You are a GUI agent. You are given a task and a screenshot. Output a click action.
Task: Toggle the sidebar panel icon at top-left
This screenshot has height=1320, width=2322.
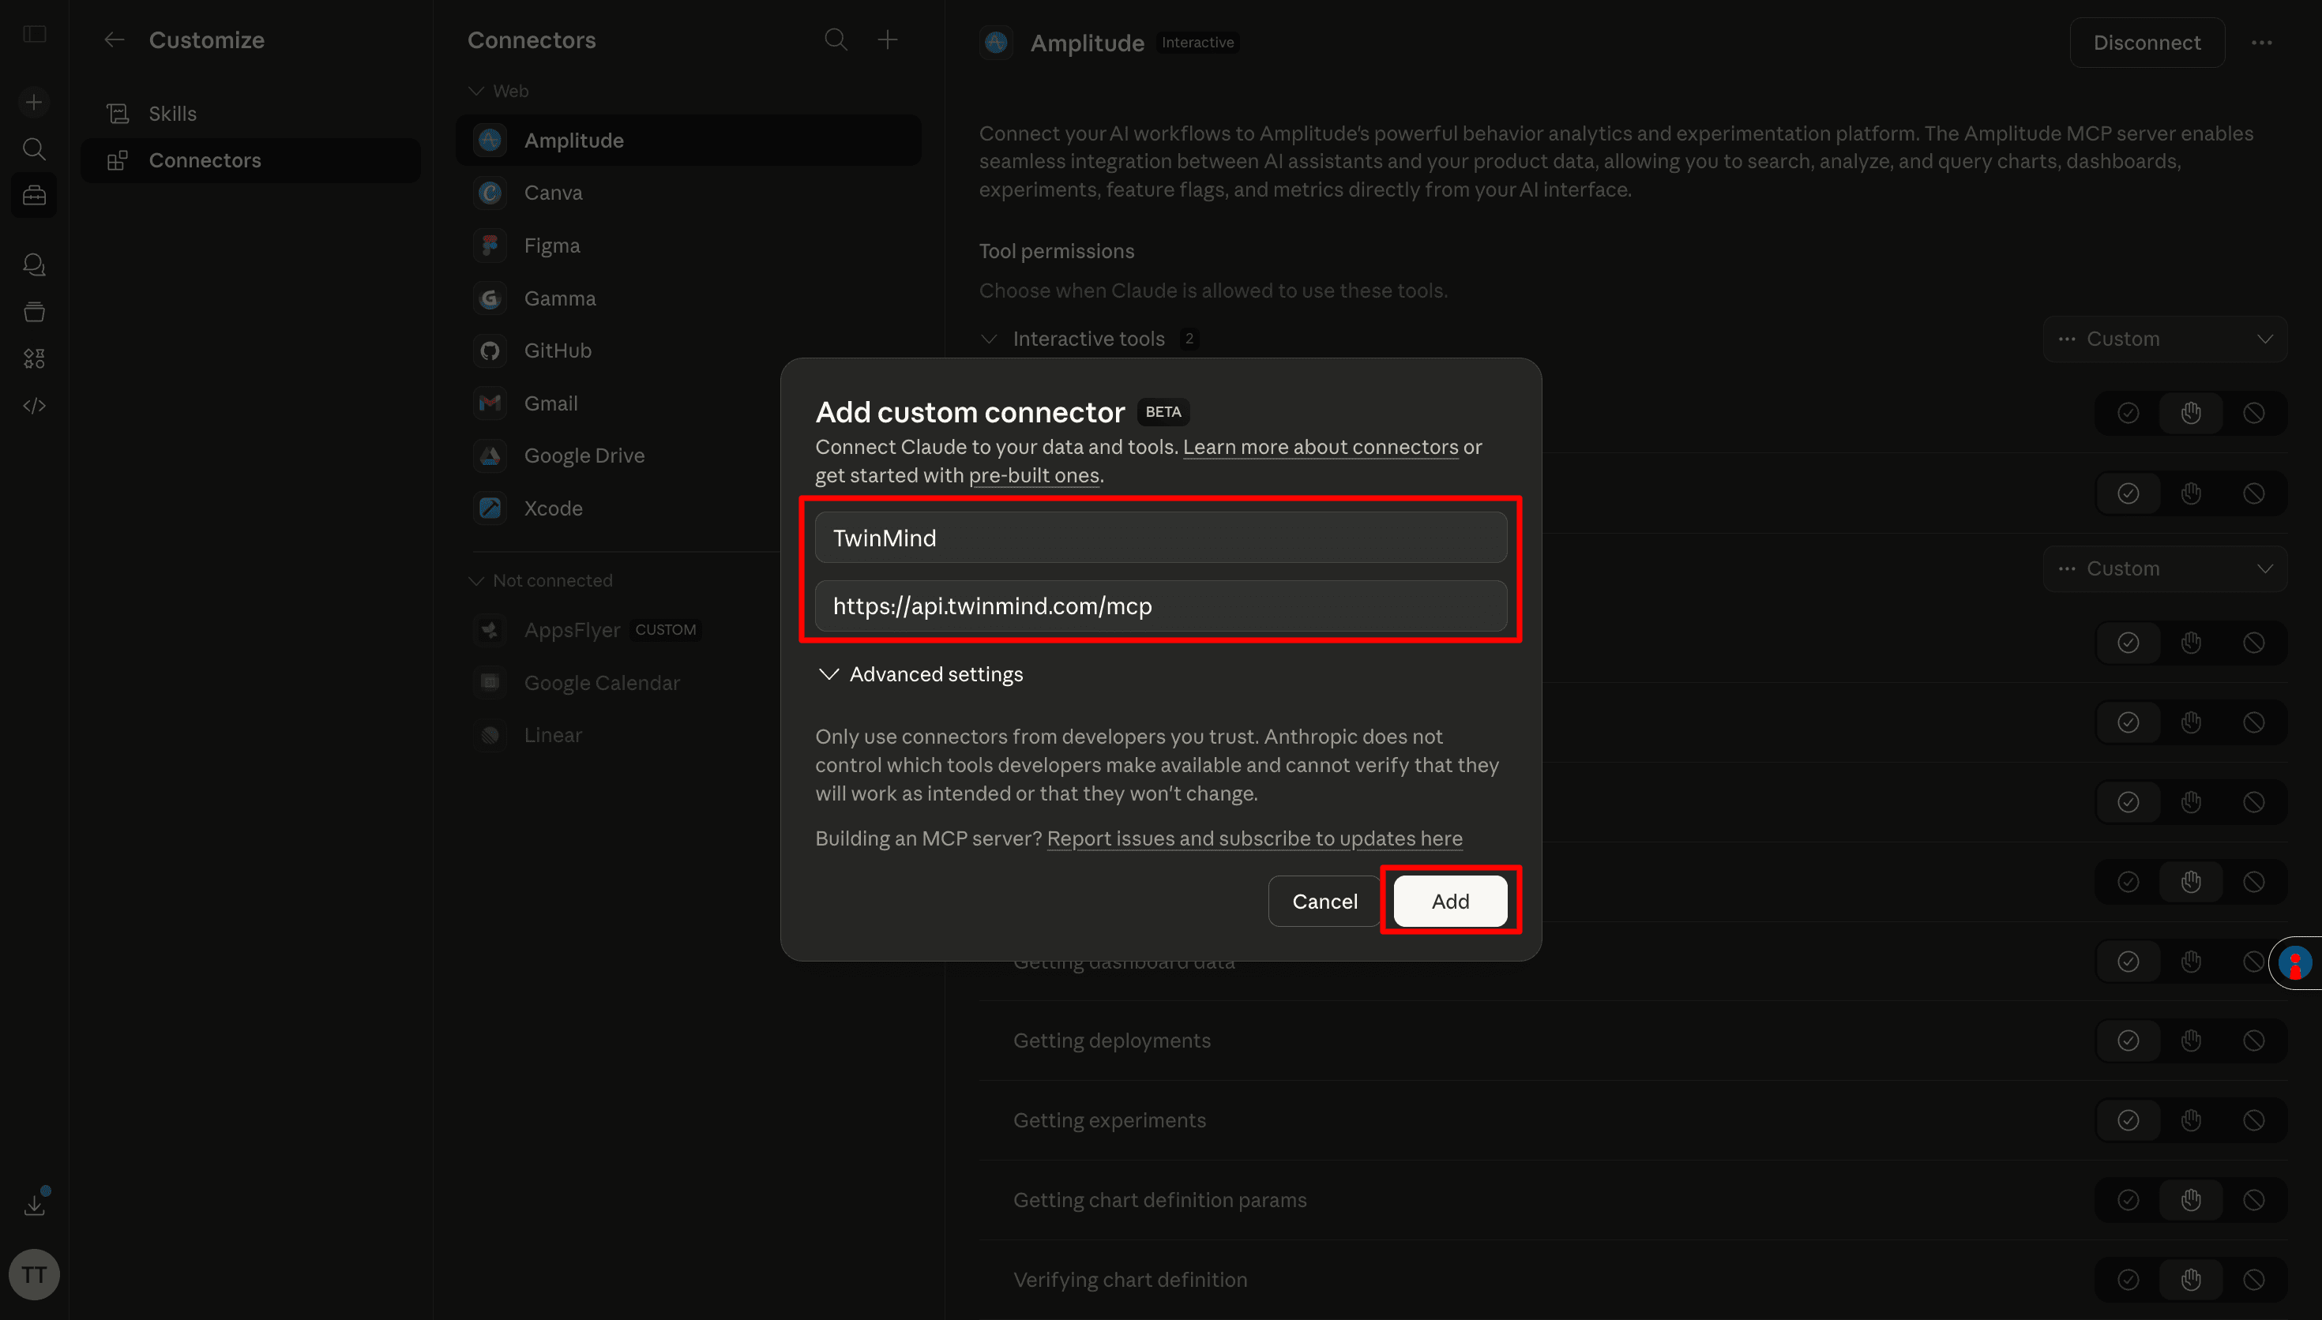pos(35,35)
